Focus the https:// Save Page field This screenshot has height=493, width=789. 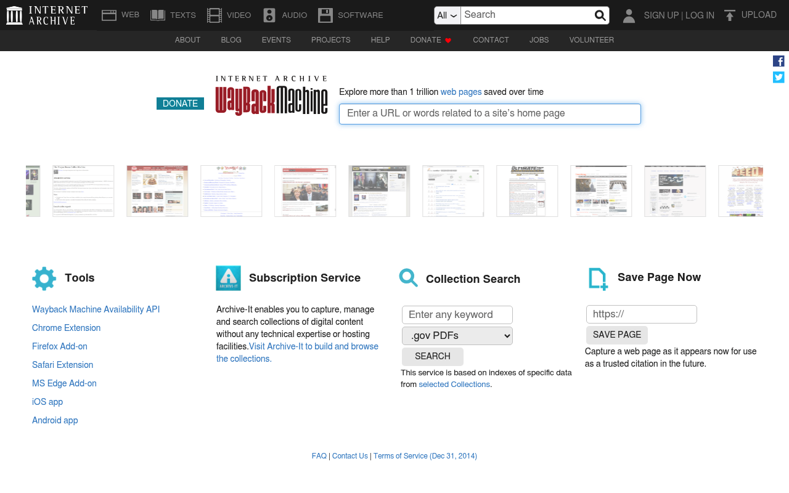tap(642, 314)
